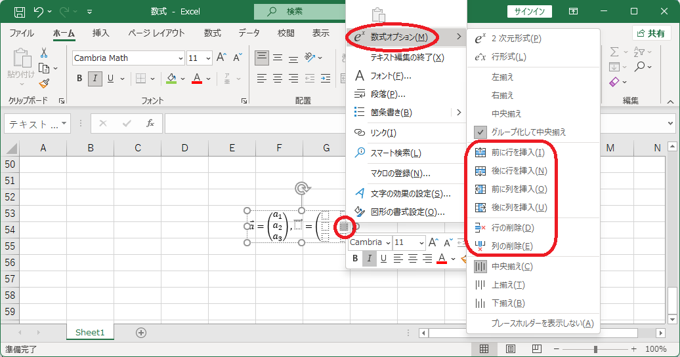Click the rotation handle above equation box

click(x=303, y=188)
